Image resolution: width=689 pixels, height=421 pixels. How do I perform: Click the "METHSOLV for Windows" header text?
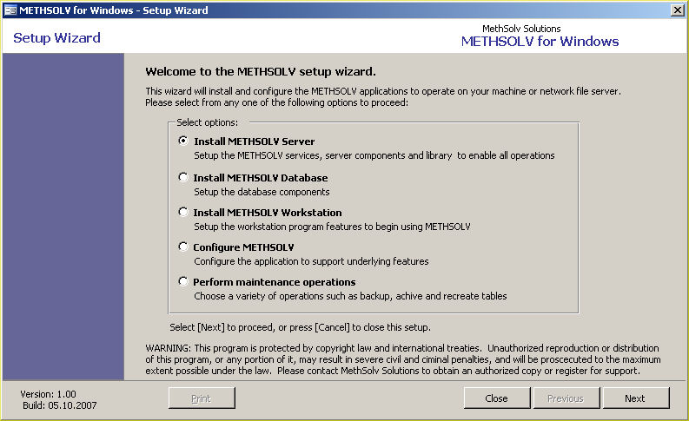(x=540, y=42)
